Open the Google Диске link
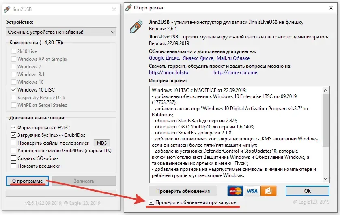 (164, 58)
